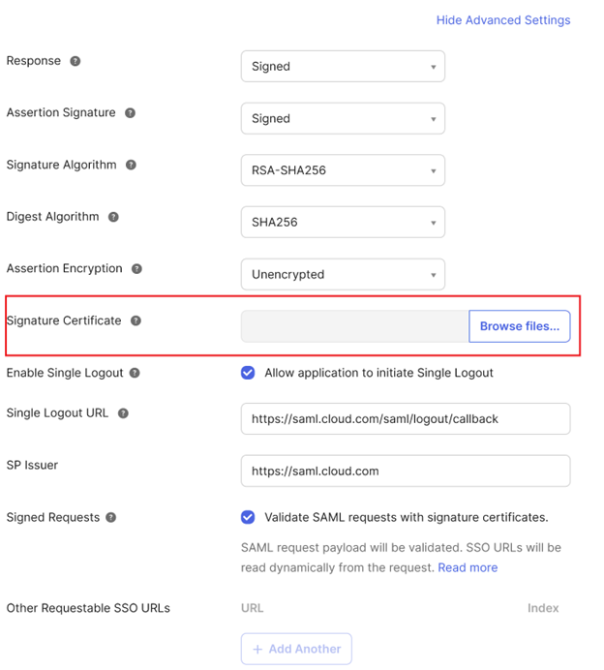Click Signature Certificate help icon
This screenshot has height=670, width=604.
point(136,320)
